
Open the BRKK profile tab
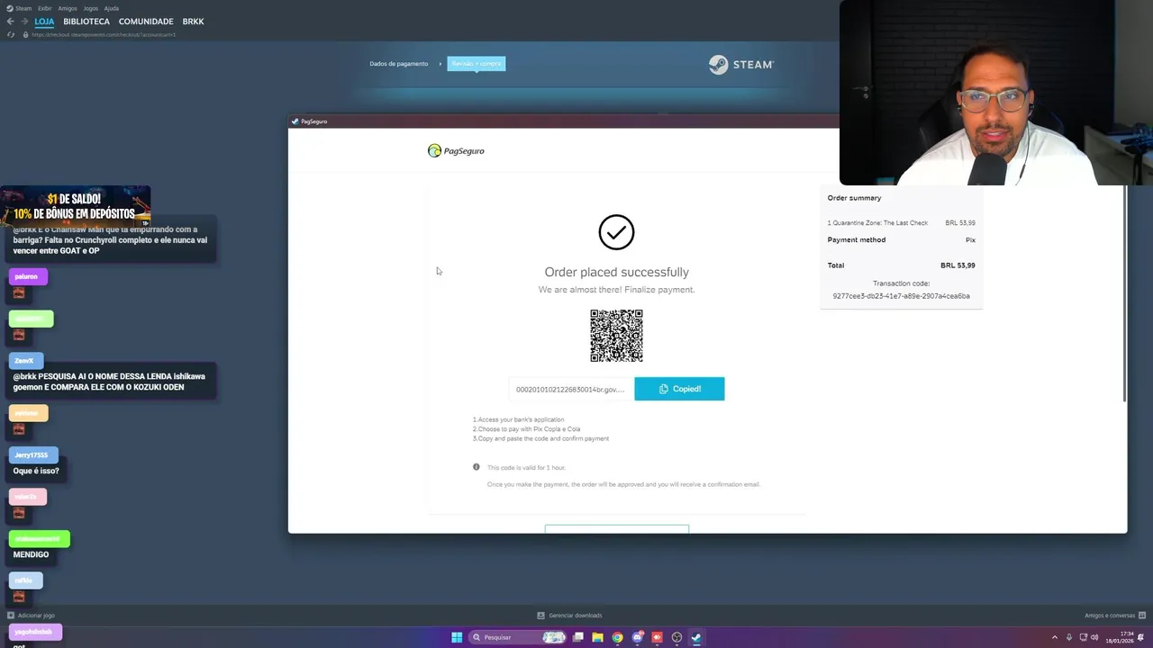(x=193, y=22)
